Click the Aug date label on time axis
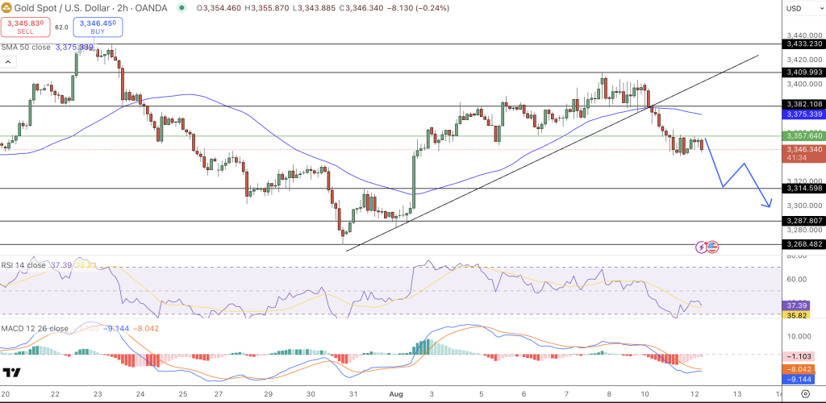Viewport: 826px width, 403px height. click(397, 393)
